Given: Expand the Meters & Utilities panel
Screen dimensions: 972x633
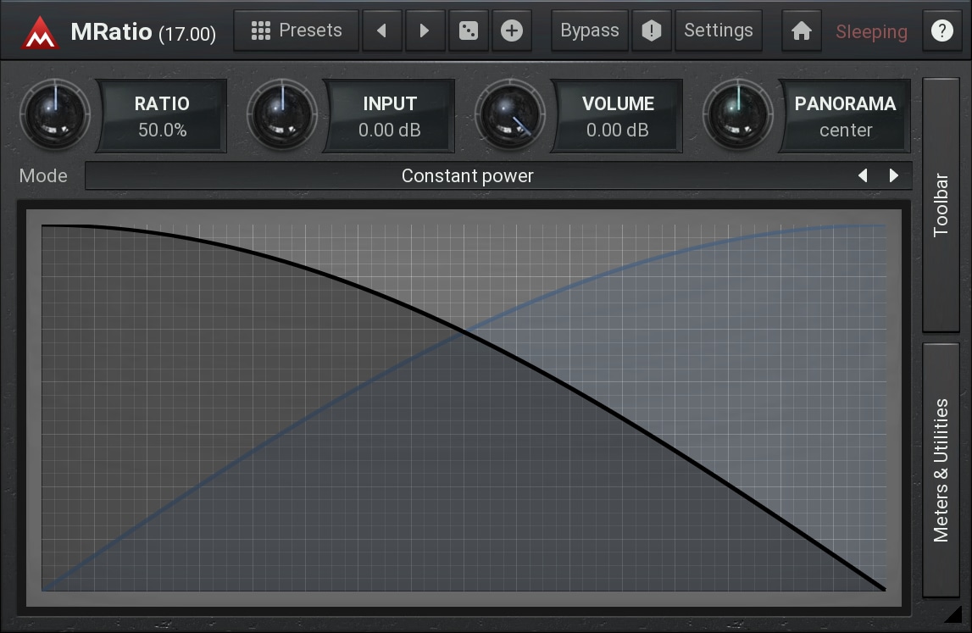Looking at the screenshot, I should pos(941,470).
